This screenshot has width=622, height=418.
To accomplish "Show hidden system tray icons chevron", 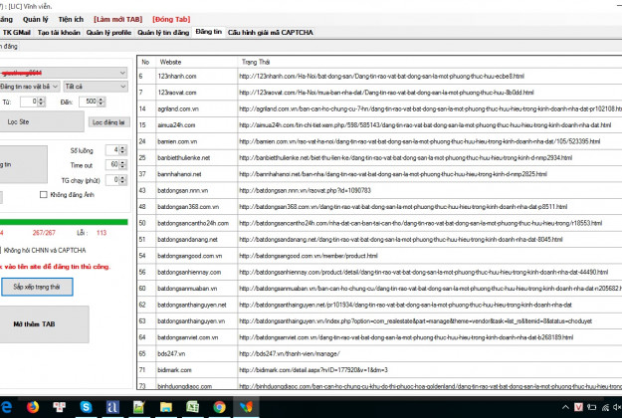I will coord(565,407).
